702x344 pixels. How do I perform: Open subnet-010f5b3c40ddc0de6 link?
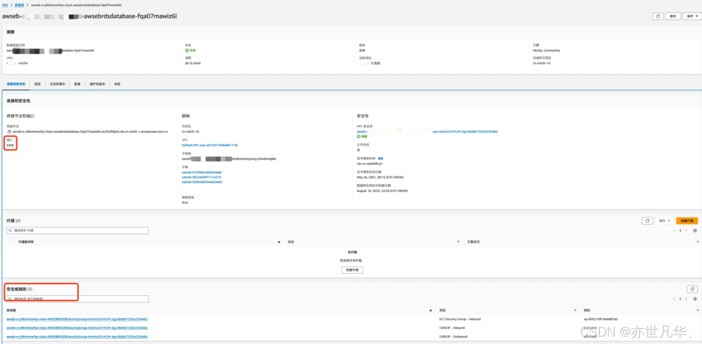click(201, 172)
